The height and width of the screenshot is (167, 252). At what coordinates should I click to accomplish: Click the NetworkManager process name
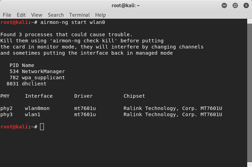(x=43, y=71)
